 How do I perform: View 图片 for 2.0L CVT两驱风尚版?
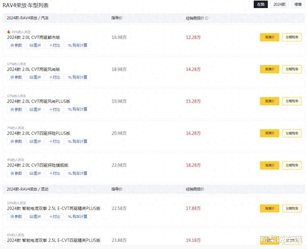click(x=35, y=77)
